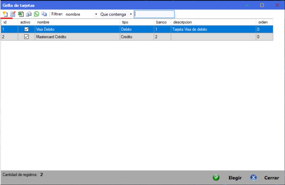Click the id cell of Mastercard Crédito
The image size is (285, 185).
click(x=9, y=37)
